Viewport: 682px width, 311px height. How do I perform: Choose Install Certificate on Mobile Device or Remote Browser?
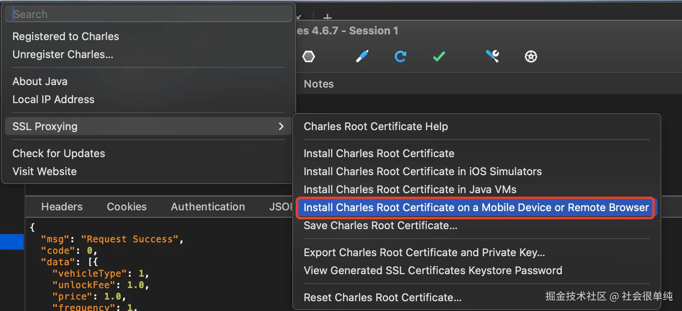coord(476,207)
